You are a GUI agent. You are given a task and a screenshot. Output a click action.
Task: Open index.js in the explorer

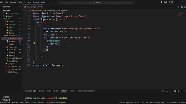(x=12, y=53)
